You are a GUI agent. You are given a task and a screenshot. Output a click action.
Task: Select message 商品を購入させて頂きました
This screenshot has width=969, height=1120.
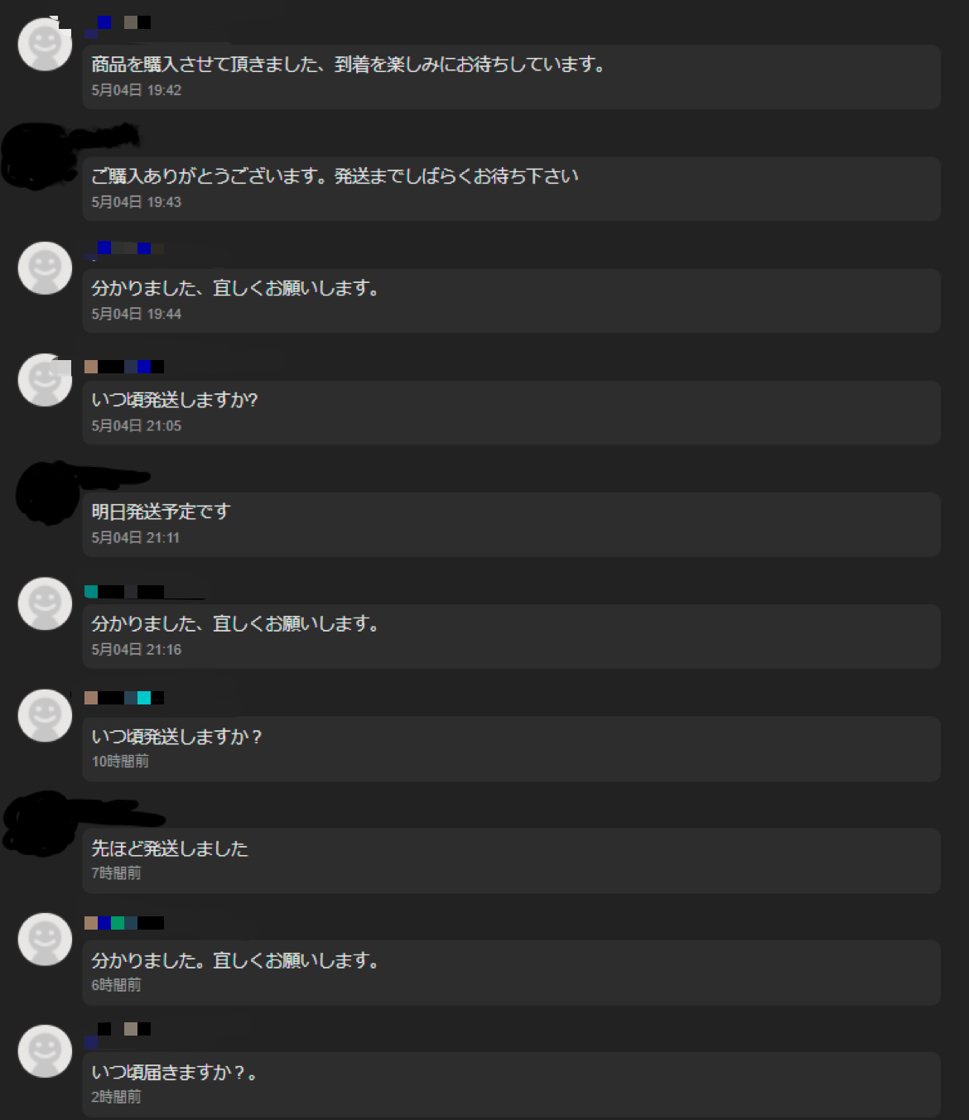point(511,77)
